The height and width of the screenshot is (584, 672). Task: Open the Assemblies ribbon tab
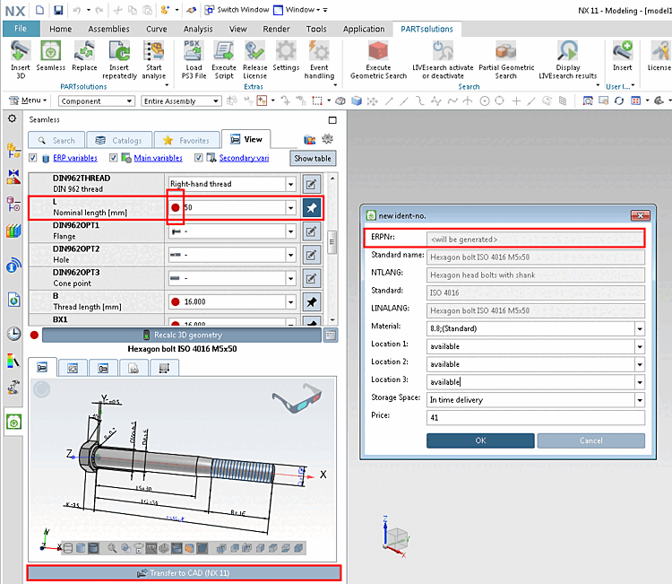(x=108, y=29)
